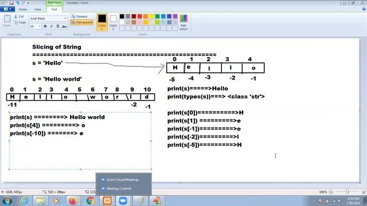Viewport: 367px width, 206px height.
Task: Pick the brown color swatch in second row
Action: tap(134, 22)
